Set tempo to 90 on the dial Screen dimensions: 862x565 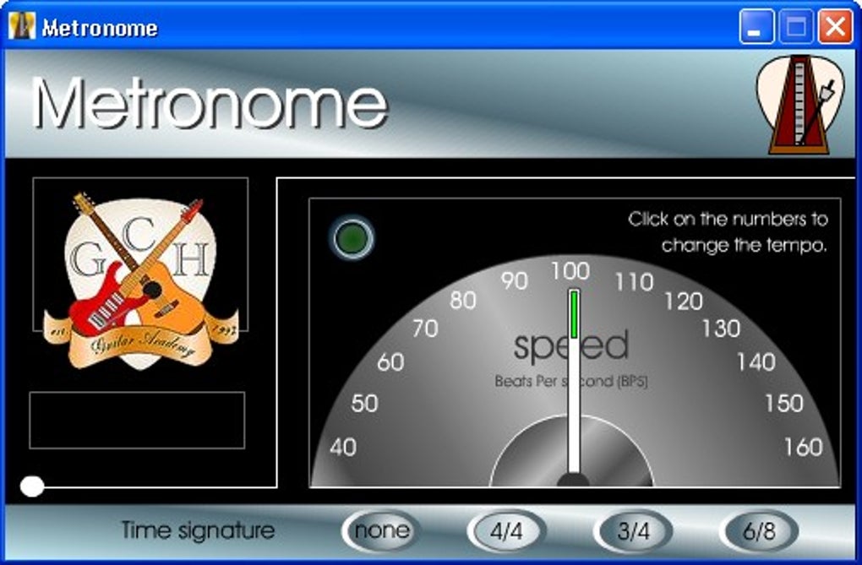pyautogui.click(x=515, y=281)
